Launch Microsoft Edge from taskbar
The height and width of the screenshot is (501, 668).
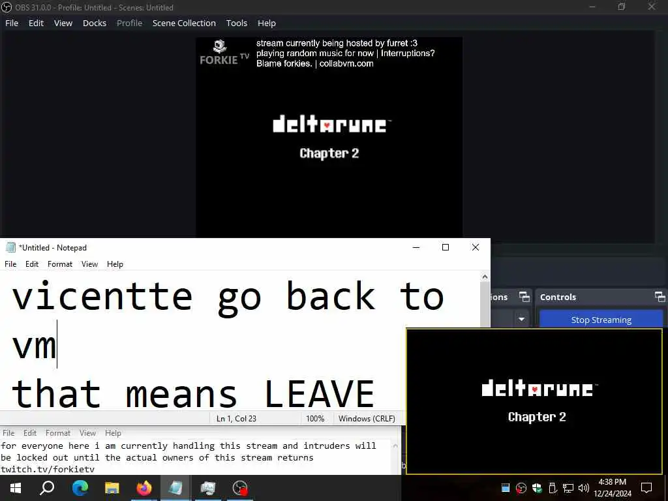click(80, 488)
